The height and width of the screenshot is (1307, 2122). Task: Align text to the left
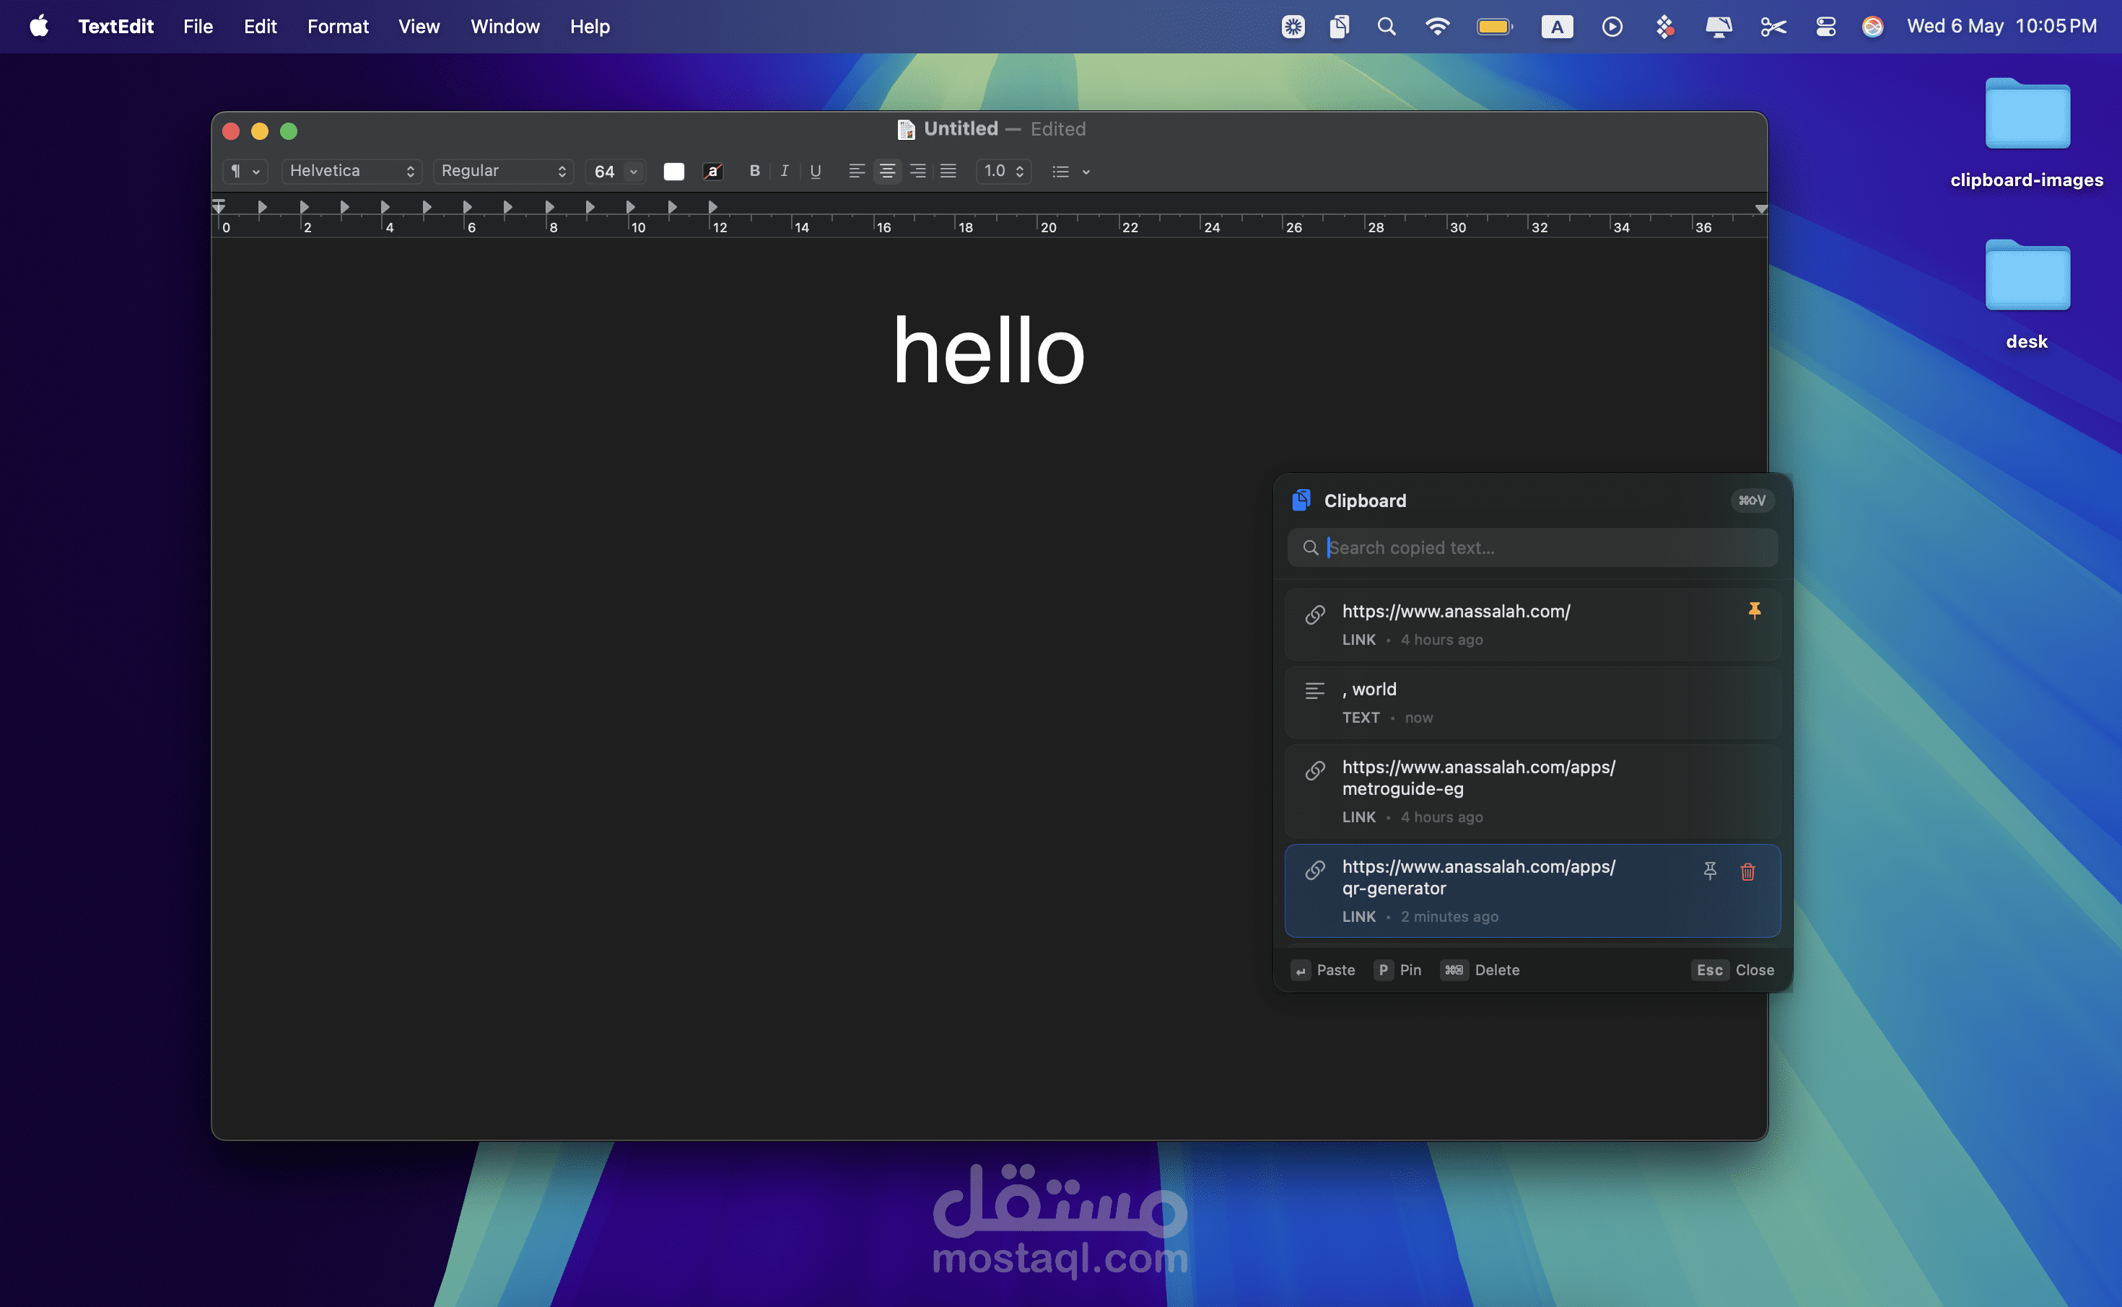coord(857,171)
